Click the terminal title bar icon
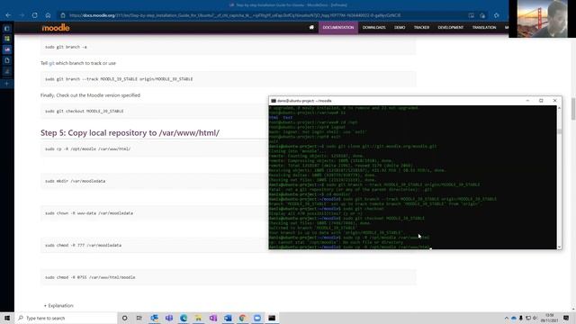Image resolution: width=576 pixels, height=324 pixels. pos(274,101)
